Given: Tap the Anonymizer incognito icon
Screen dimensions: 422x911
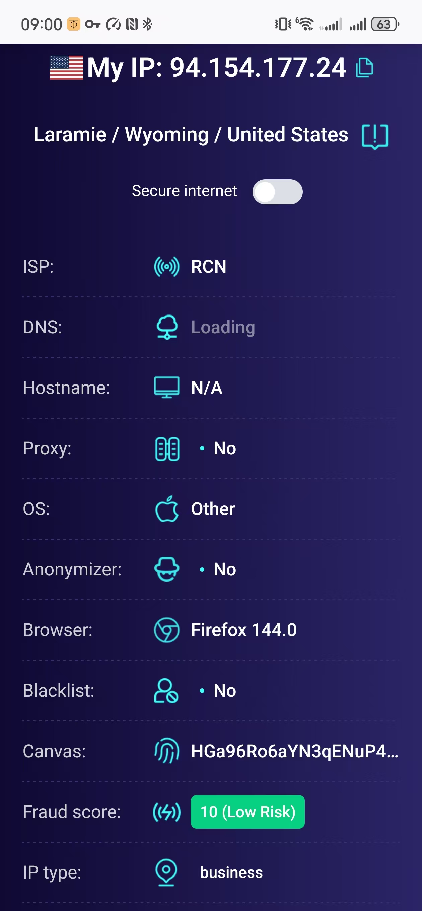Looking at the screenshot, I should 166,569.
